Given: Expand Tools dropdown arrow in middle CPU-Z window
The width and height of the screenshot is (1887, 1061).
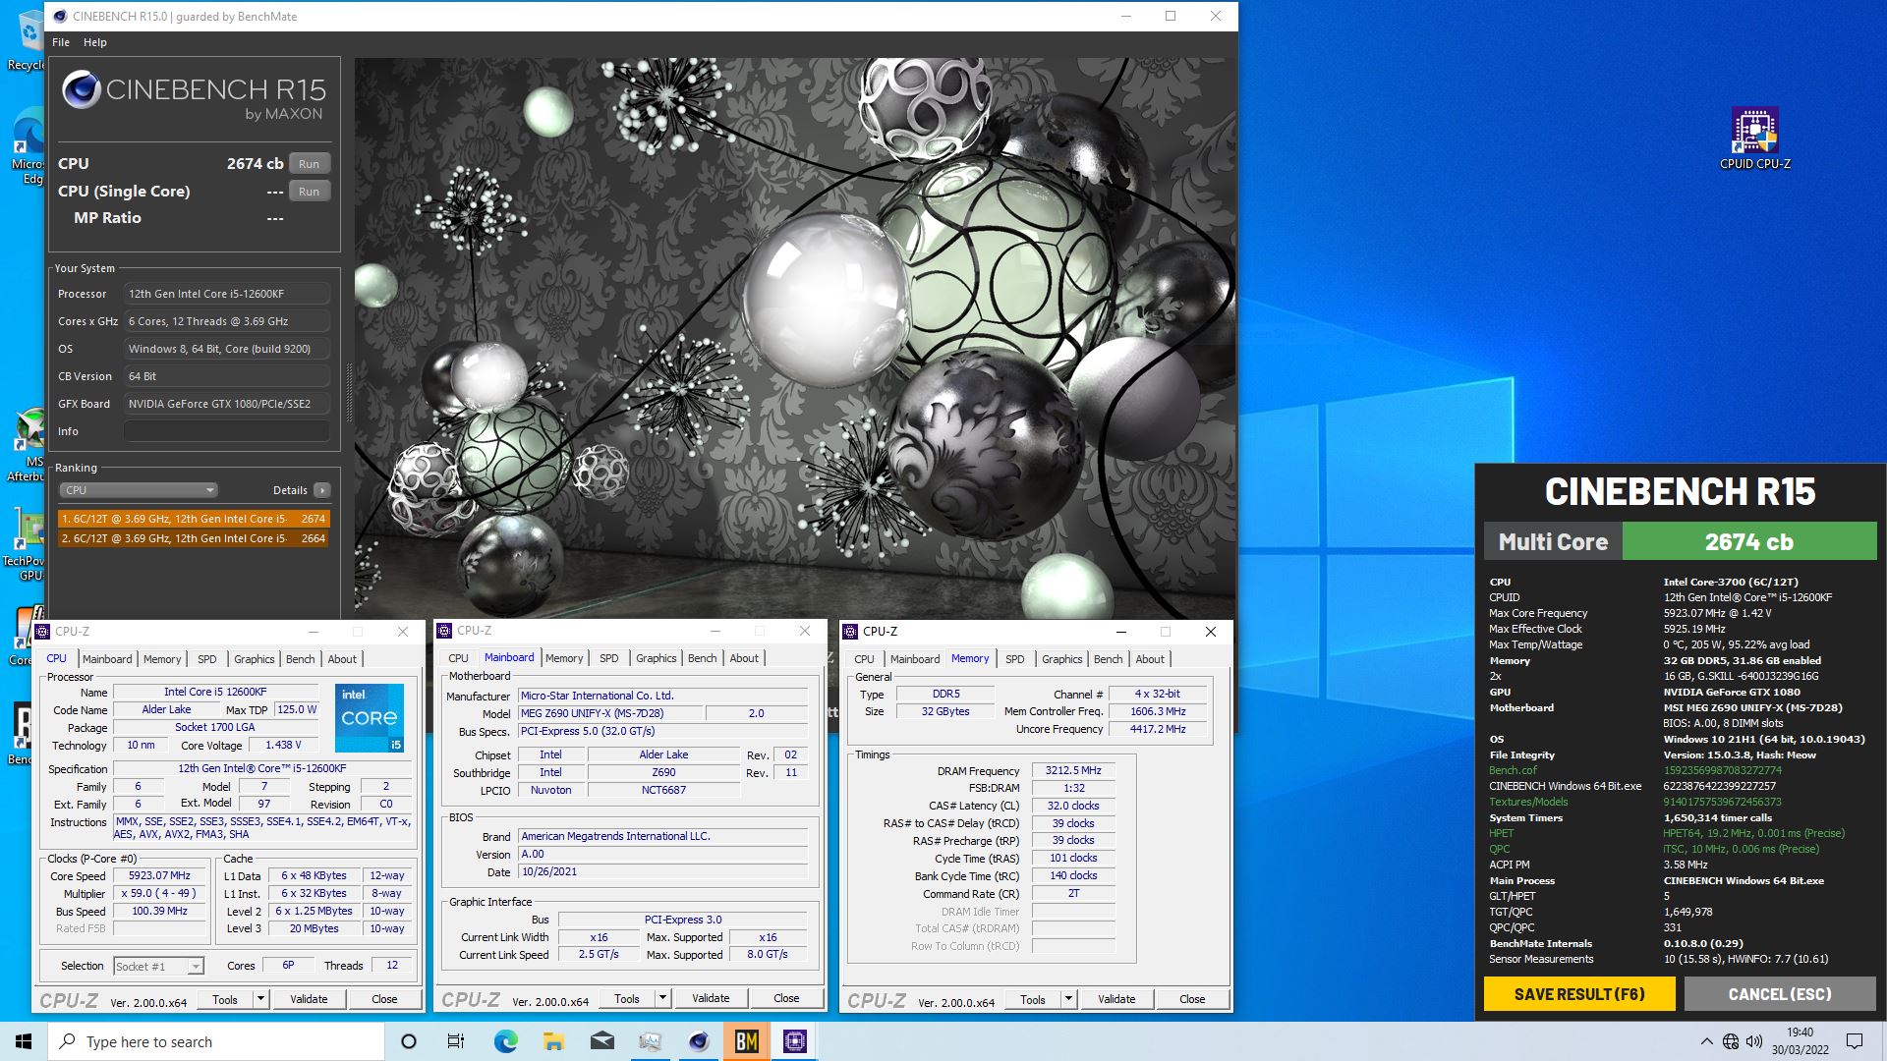Looking at the screenshot, I should (x=662, y=998).
